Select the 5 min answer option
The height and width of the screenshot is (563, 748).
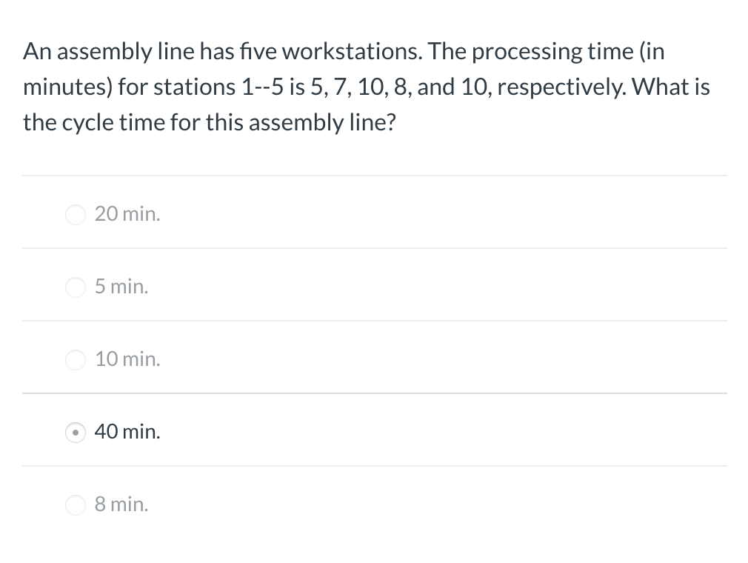[76, 287]
